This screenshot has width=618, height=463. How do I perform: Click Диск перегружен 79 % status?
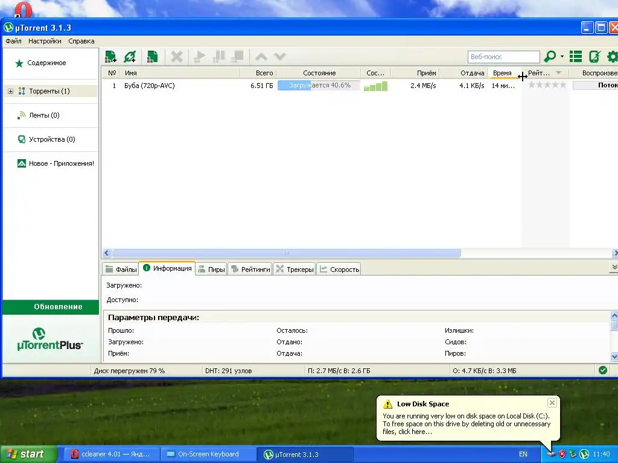[x=129, y=371]
